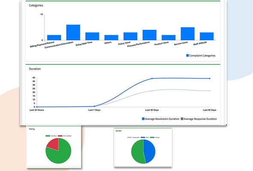The image size is (253, 171).
Task: Click the "Last 90 Days" axis label
Action: point(210,110)
